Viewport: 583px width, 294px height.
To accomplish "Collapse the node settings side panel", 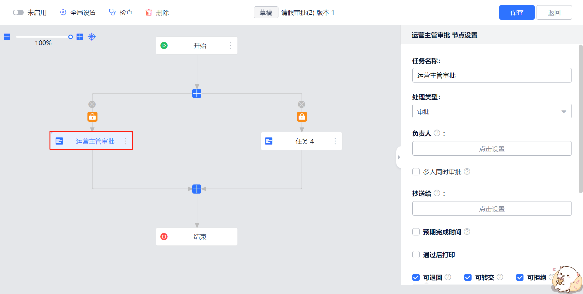I will coord(399,157).
